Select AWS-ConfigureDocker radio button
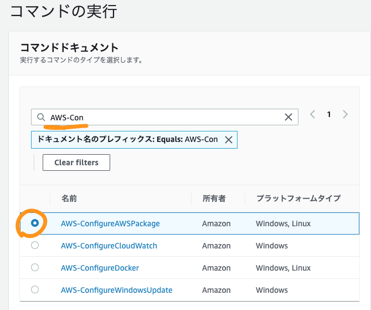This screenshot has height=310, width=371. pyautogui.click(x=35, y=268)
